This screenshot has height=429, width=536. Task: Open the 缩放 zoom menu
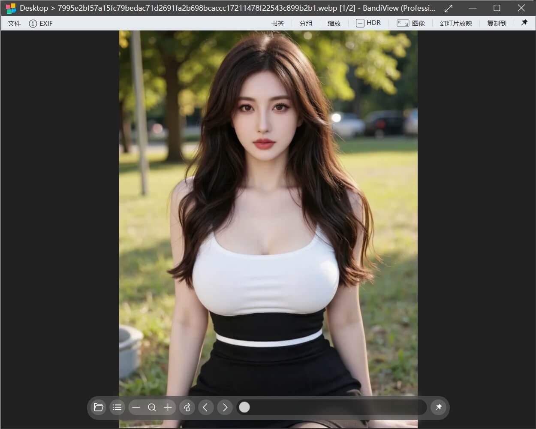(334, 24)
